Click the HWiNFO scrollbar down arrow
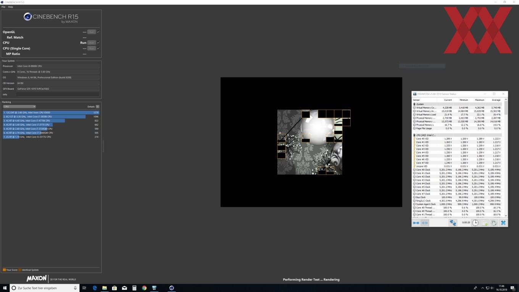The height and width of the screenshot is (292, 519). pyautogui.click(x=506, y=216)
